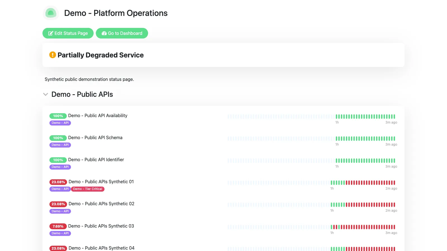Click Synthetic public demonstration status page description
Viewport: 447px width, 251px height.
pos(89,79)
